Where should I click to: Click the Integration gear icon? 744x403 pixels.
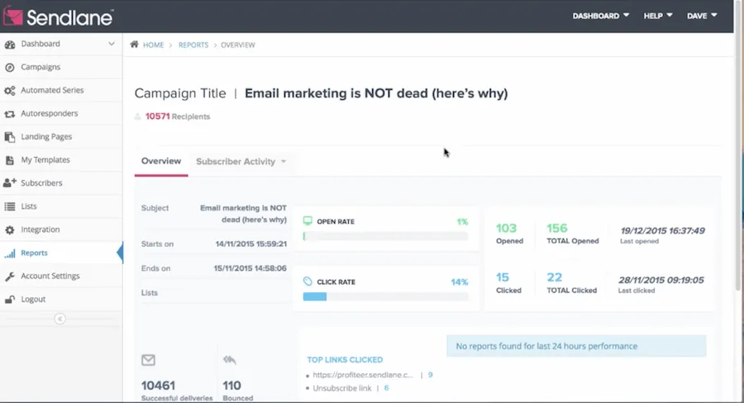coord(9,230)
